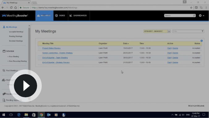Open the Meetings tab in the top navigation
Screen dimensions: 209x118
click(44, 15)
